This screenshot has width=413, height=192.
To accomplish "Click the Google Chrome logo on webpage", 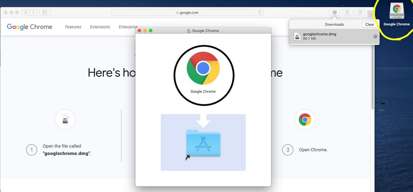I will click(x=29, y=27).
